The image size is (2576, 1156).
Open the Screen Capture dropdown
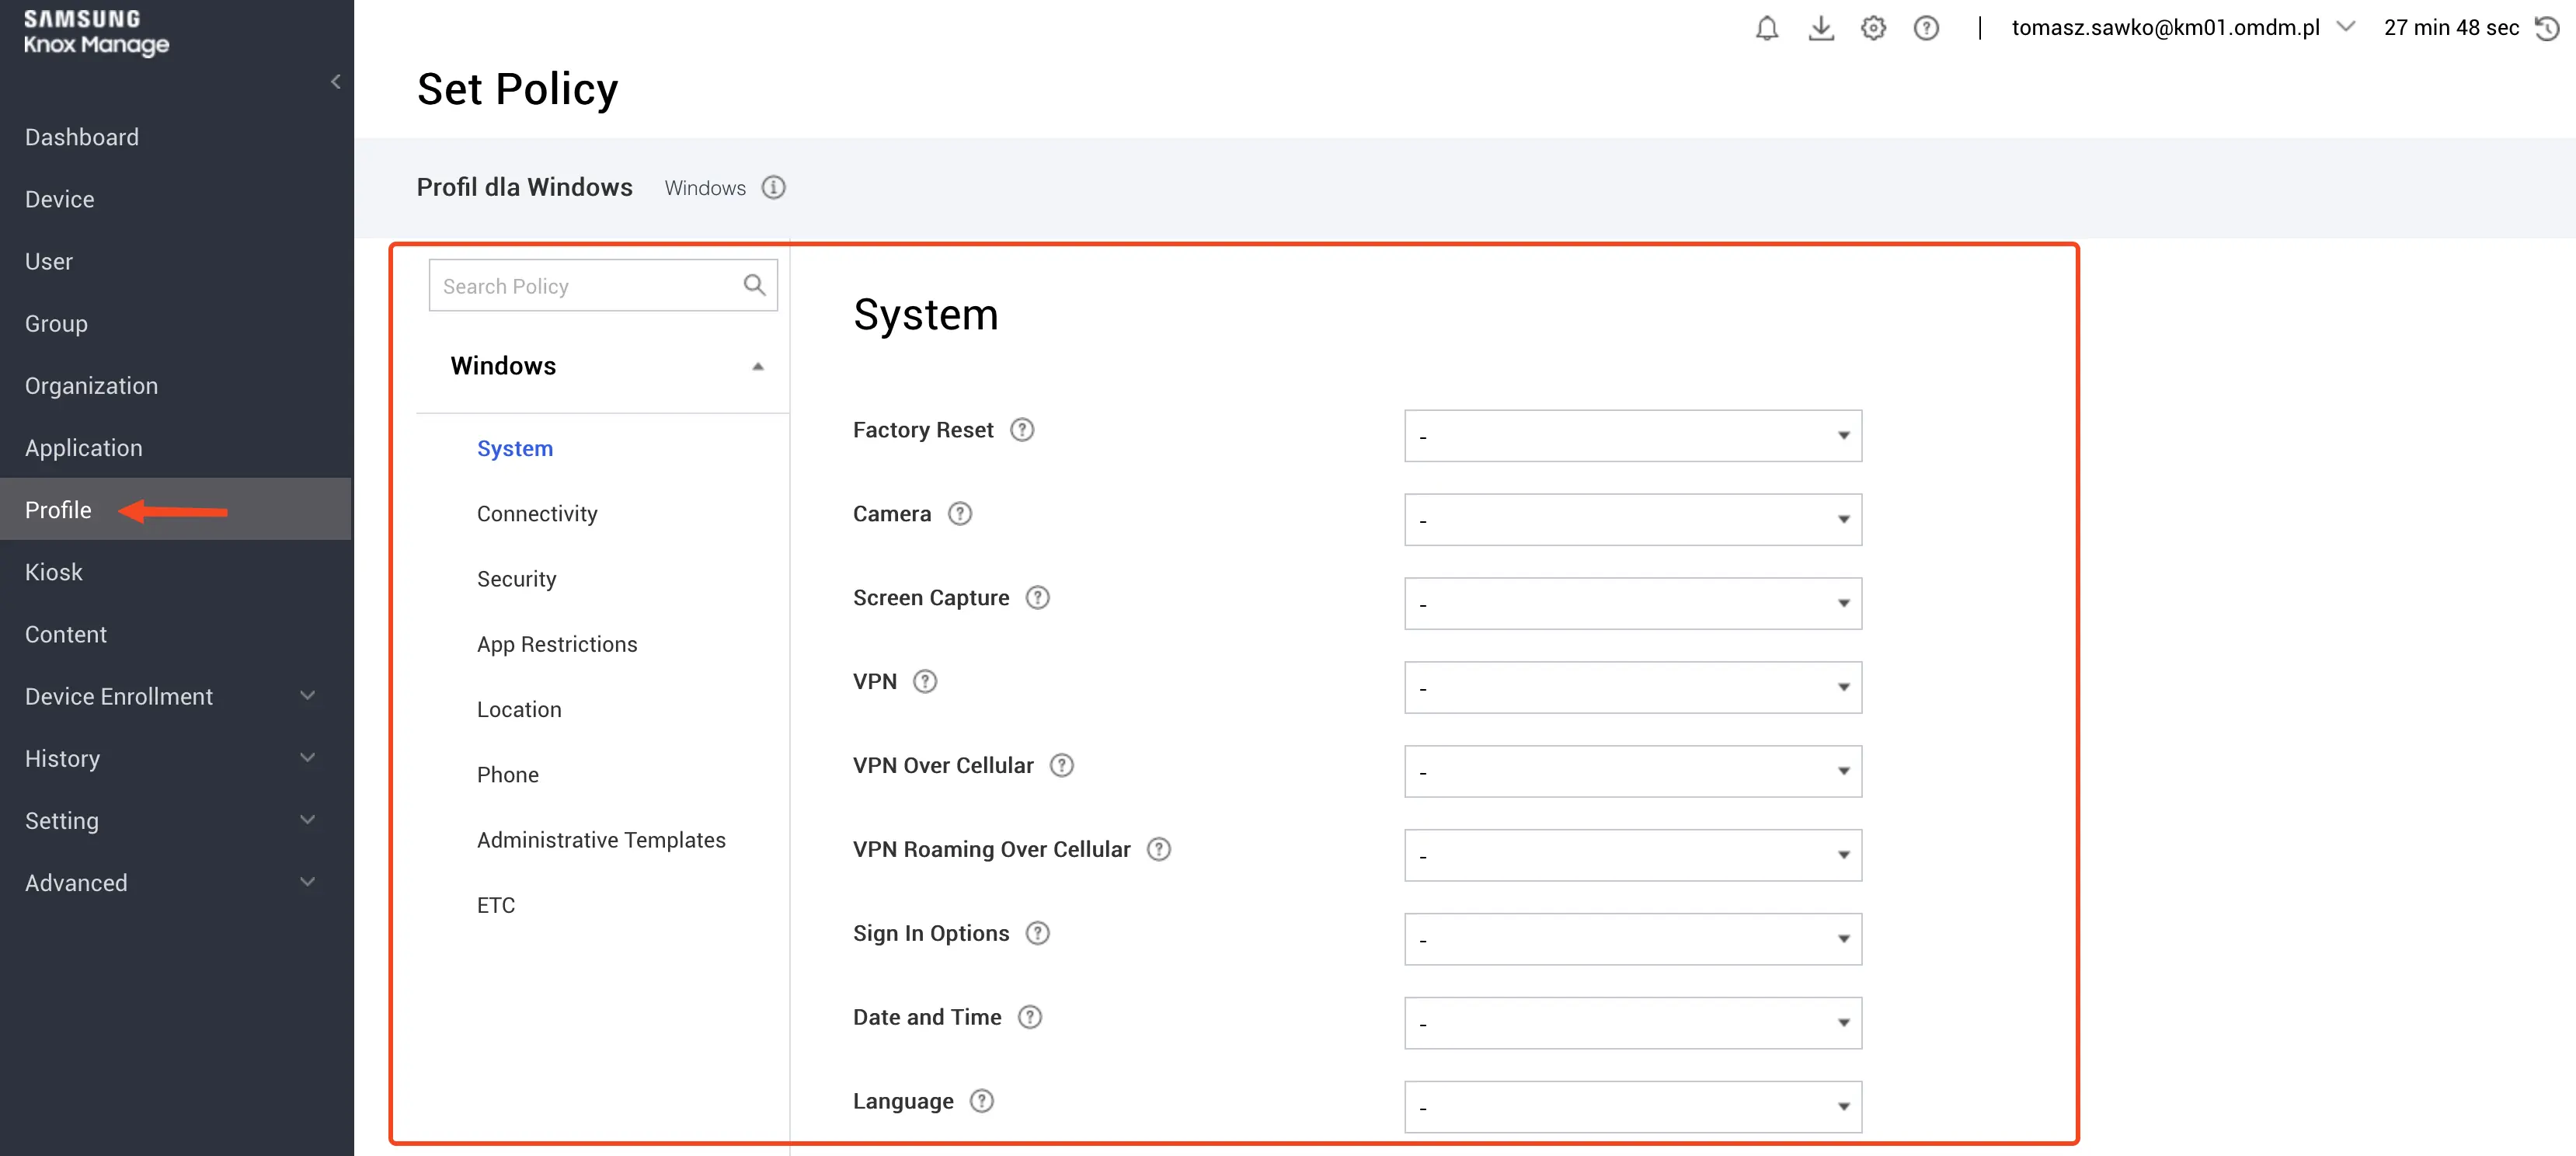(1632, 604)
